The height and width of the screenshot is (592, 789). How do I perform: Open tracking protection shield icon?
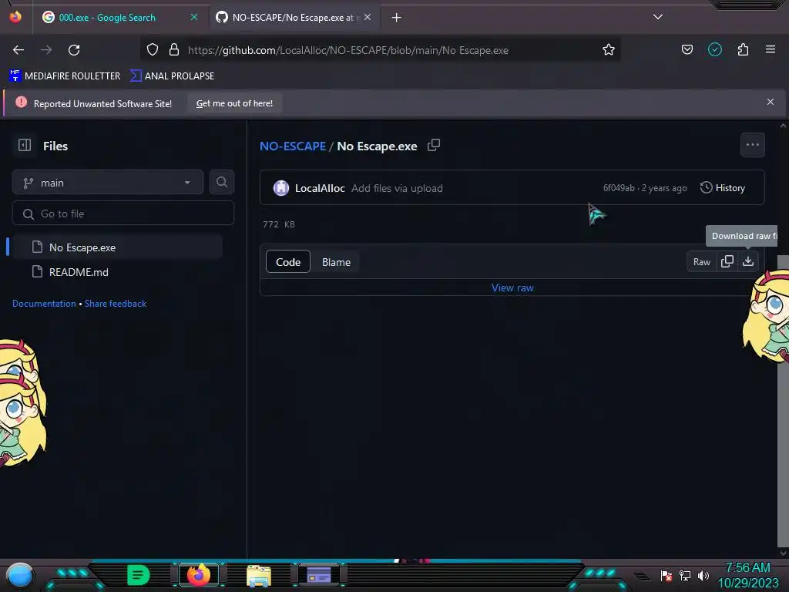click(x=153, y=50)
